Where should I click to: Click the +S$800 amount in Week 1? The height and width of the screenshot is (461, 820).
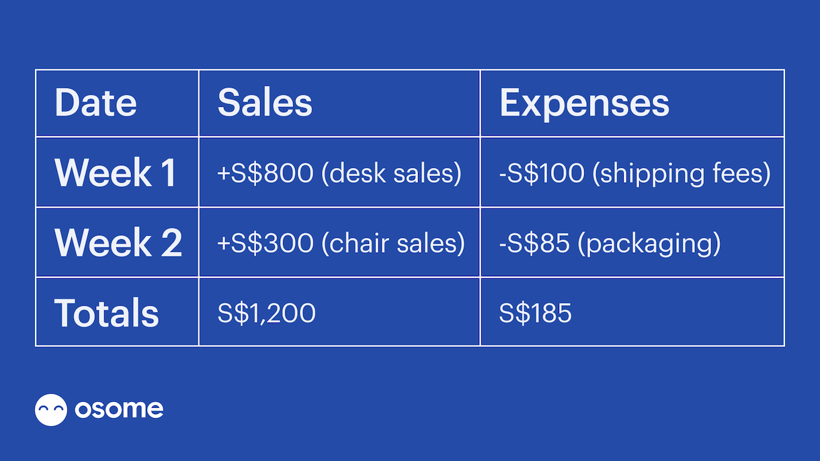click(x=265, y=173)
